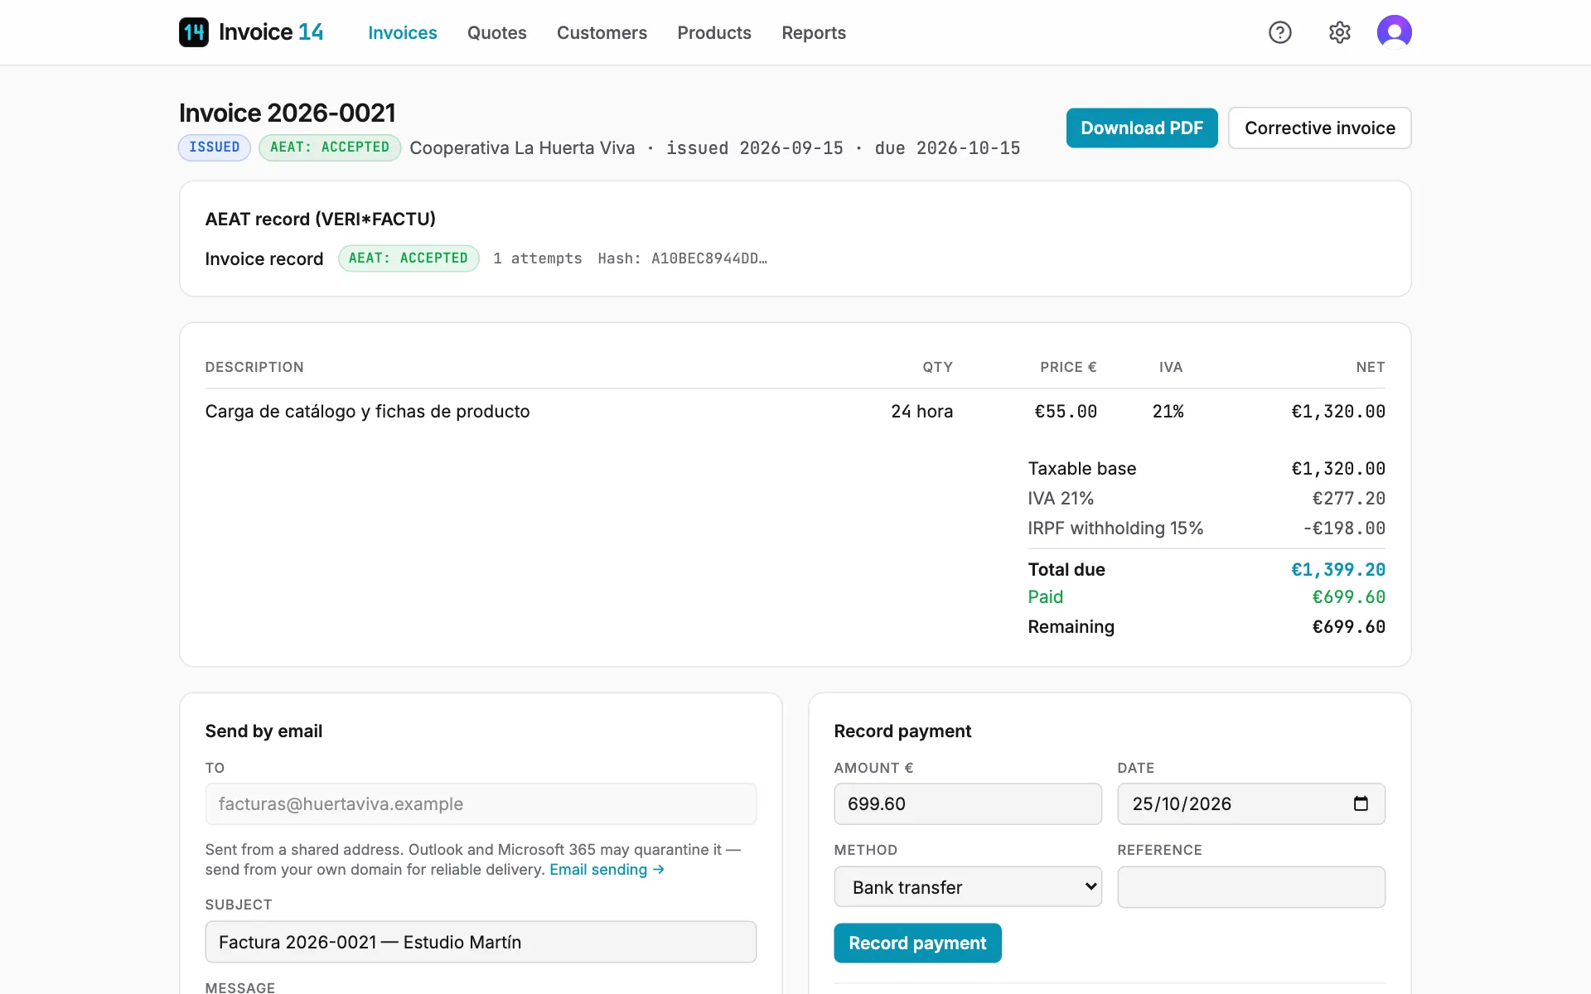Image resolution: width=1591 pixels, height=994 pixels.
Task: Focus the email To field
Action: pos(481,803)
